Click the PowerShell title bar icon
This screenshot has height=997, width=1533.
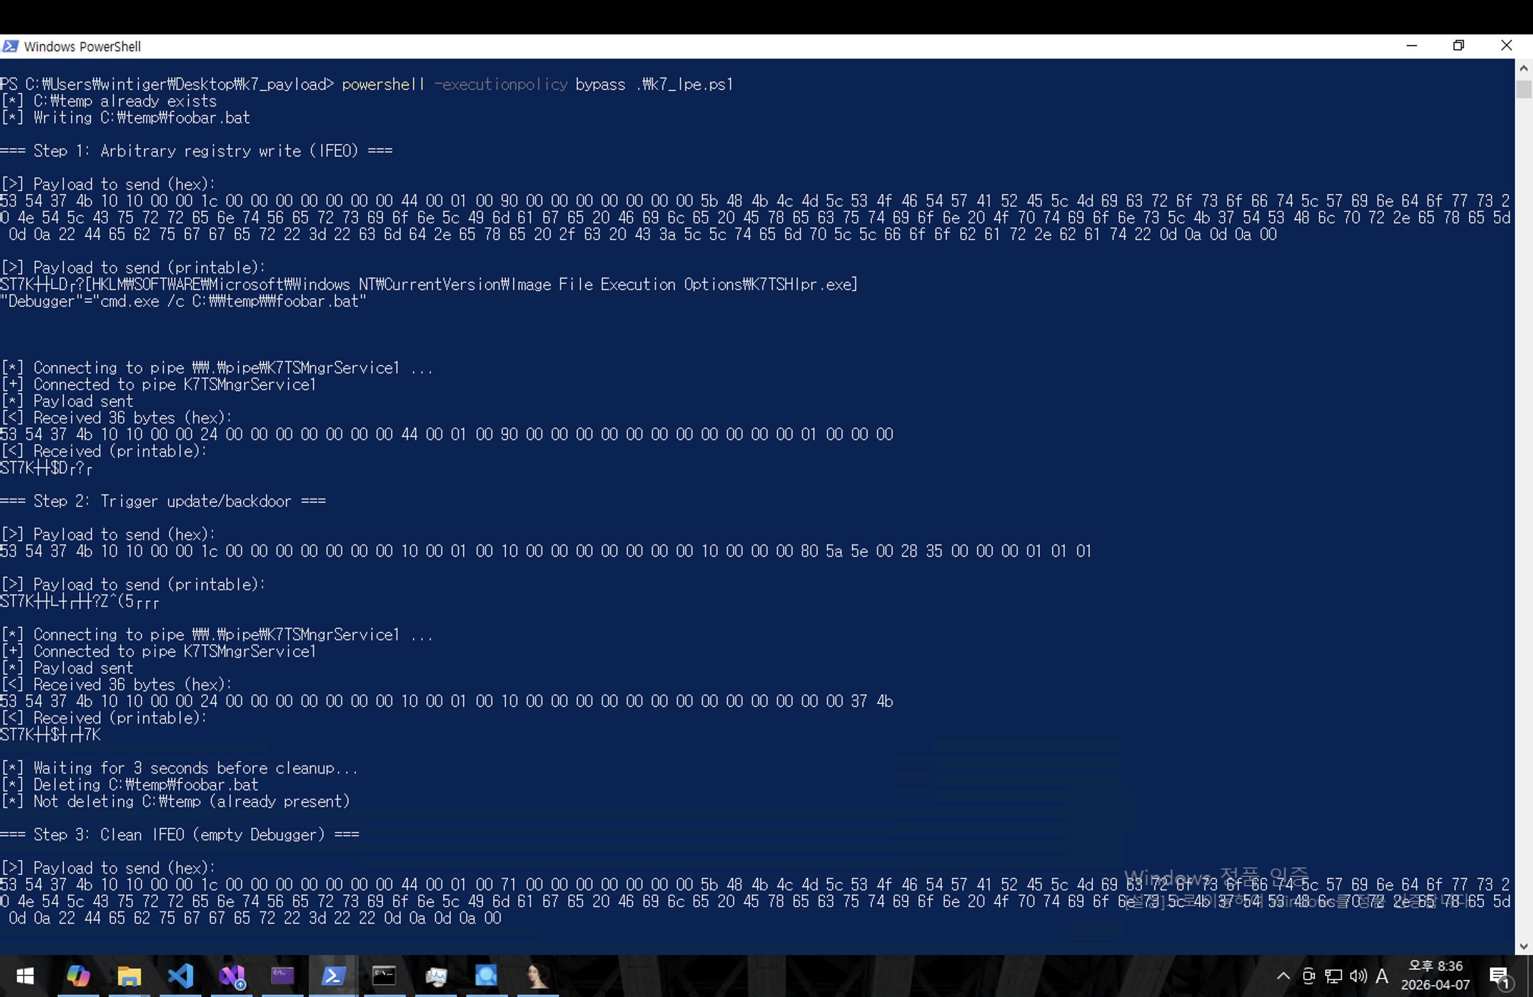[x=10, y=46]
